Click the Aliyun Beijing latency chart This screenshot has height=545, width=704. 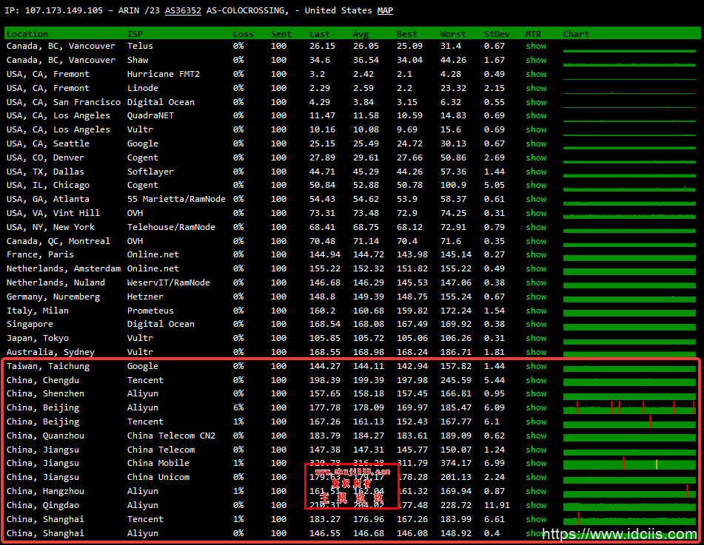628,408
